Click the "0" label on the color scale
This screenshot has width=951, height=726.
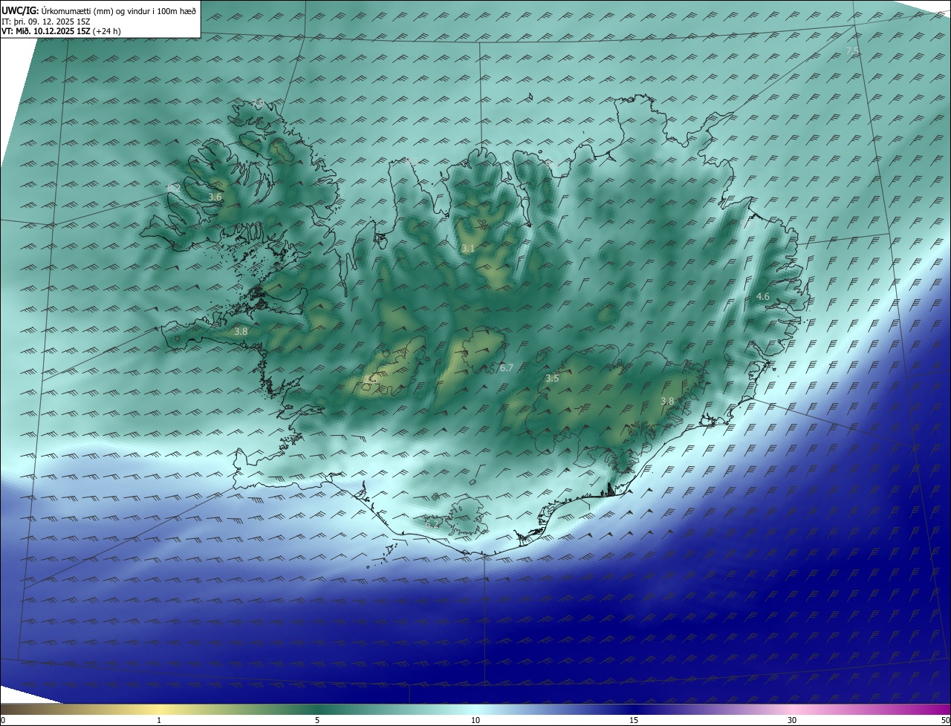pos(3,720)
